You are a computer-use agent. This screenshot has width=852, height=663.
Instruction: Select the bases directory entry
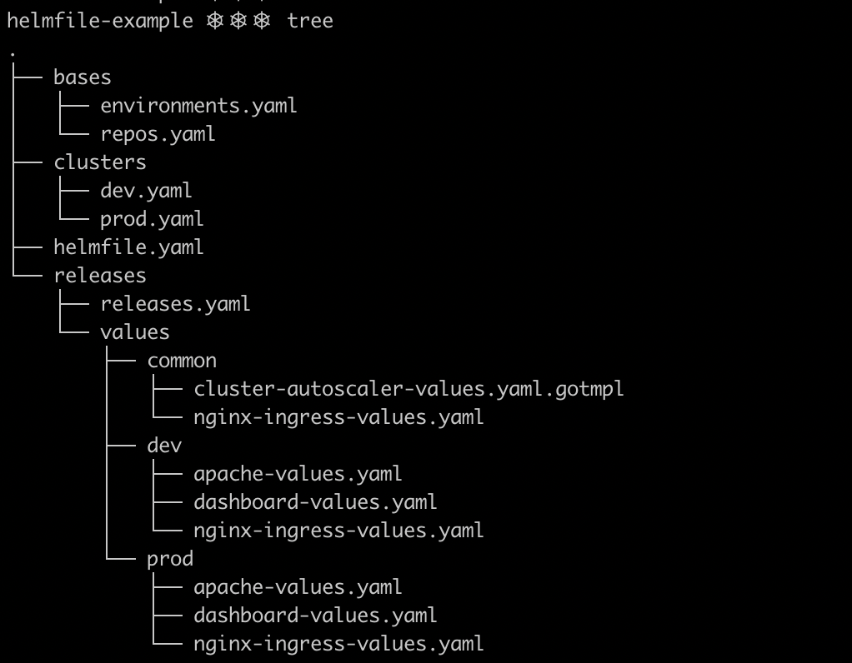pyautogui.click(x=82, y=77)
